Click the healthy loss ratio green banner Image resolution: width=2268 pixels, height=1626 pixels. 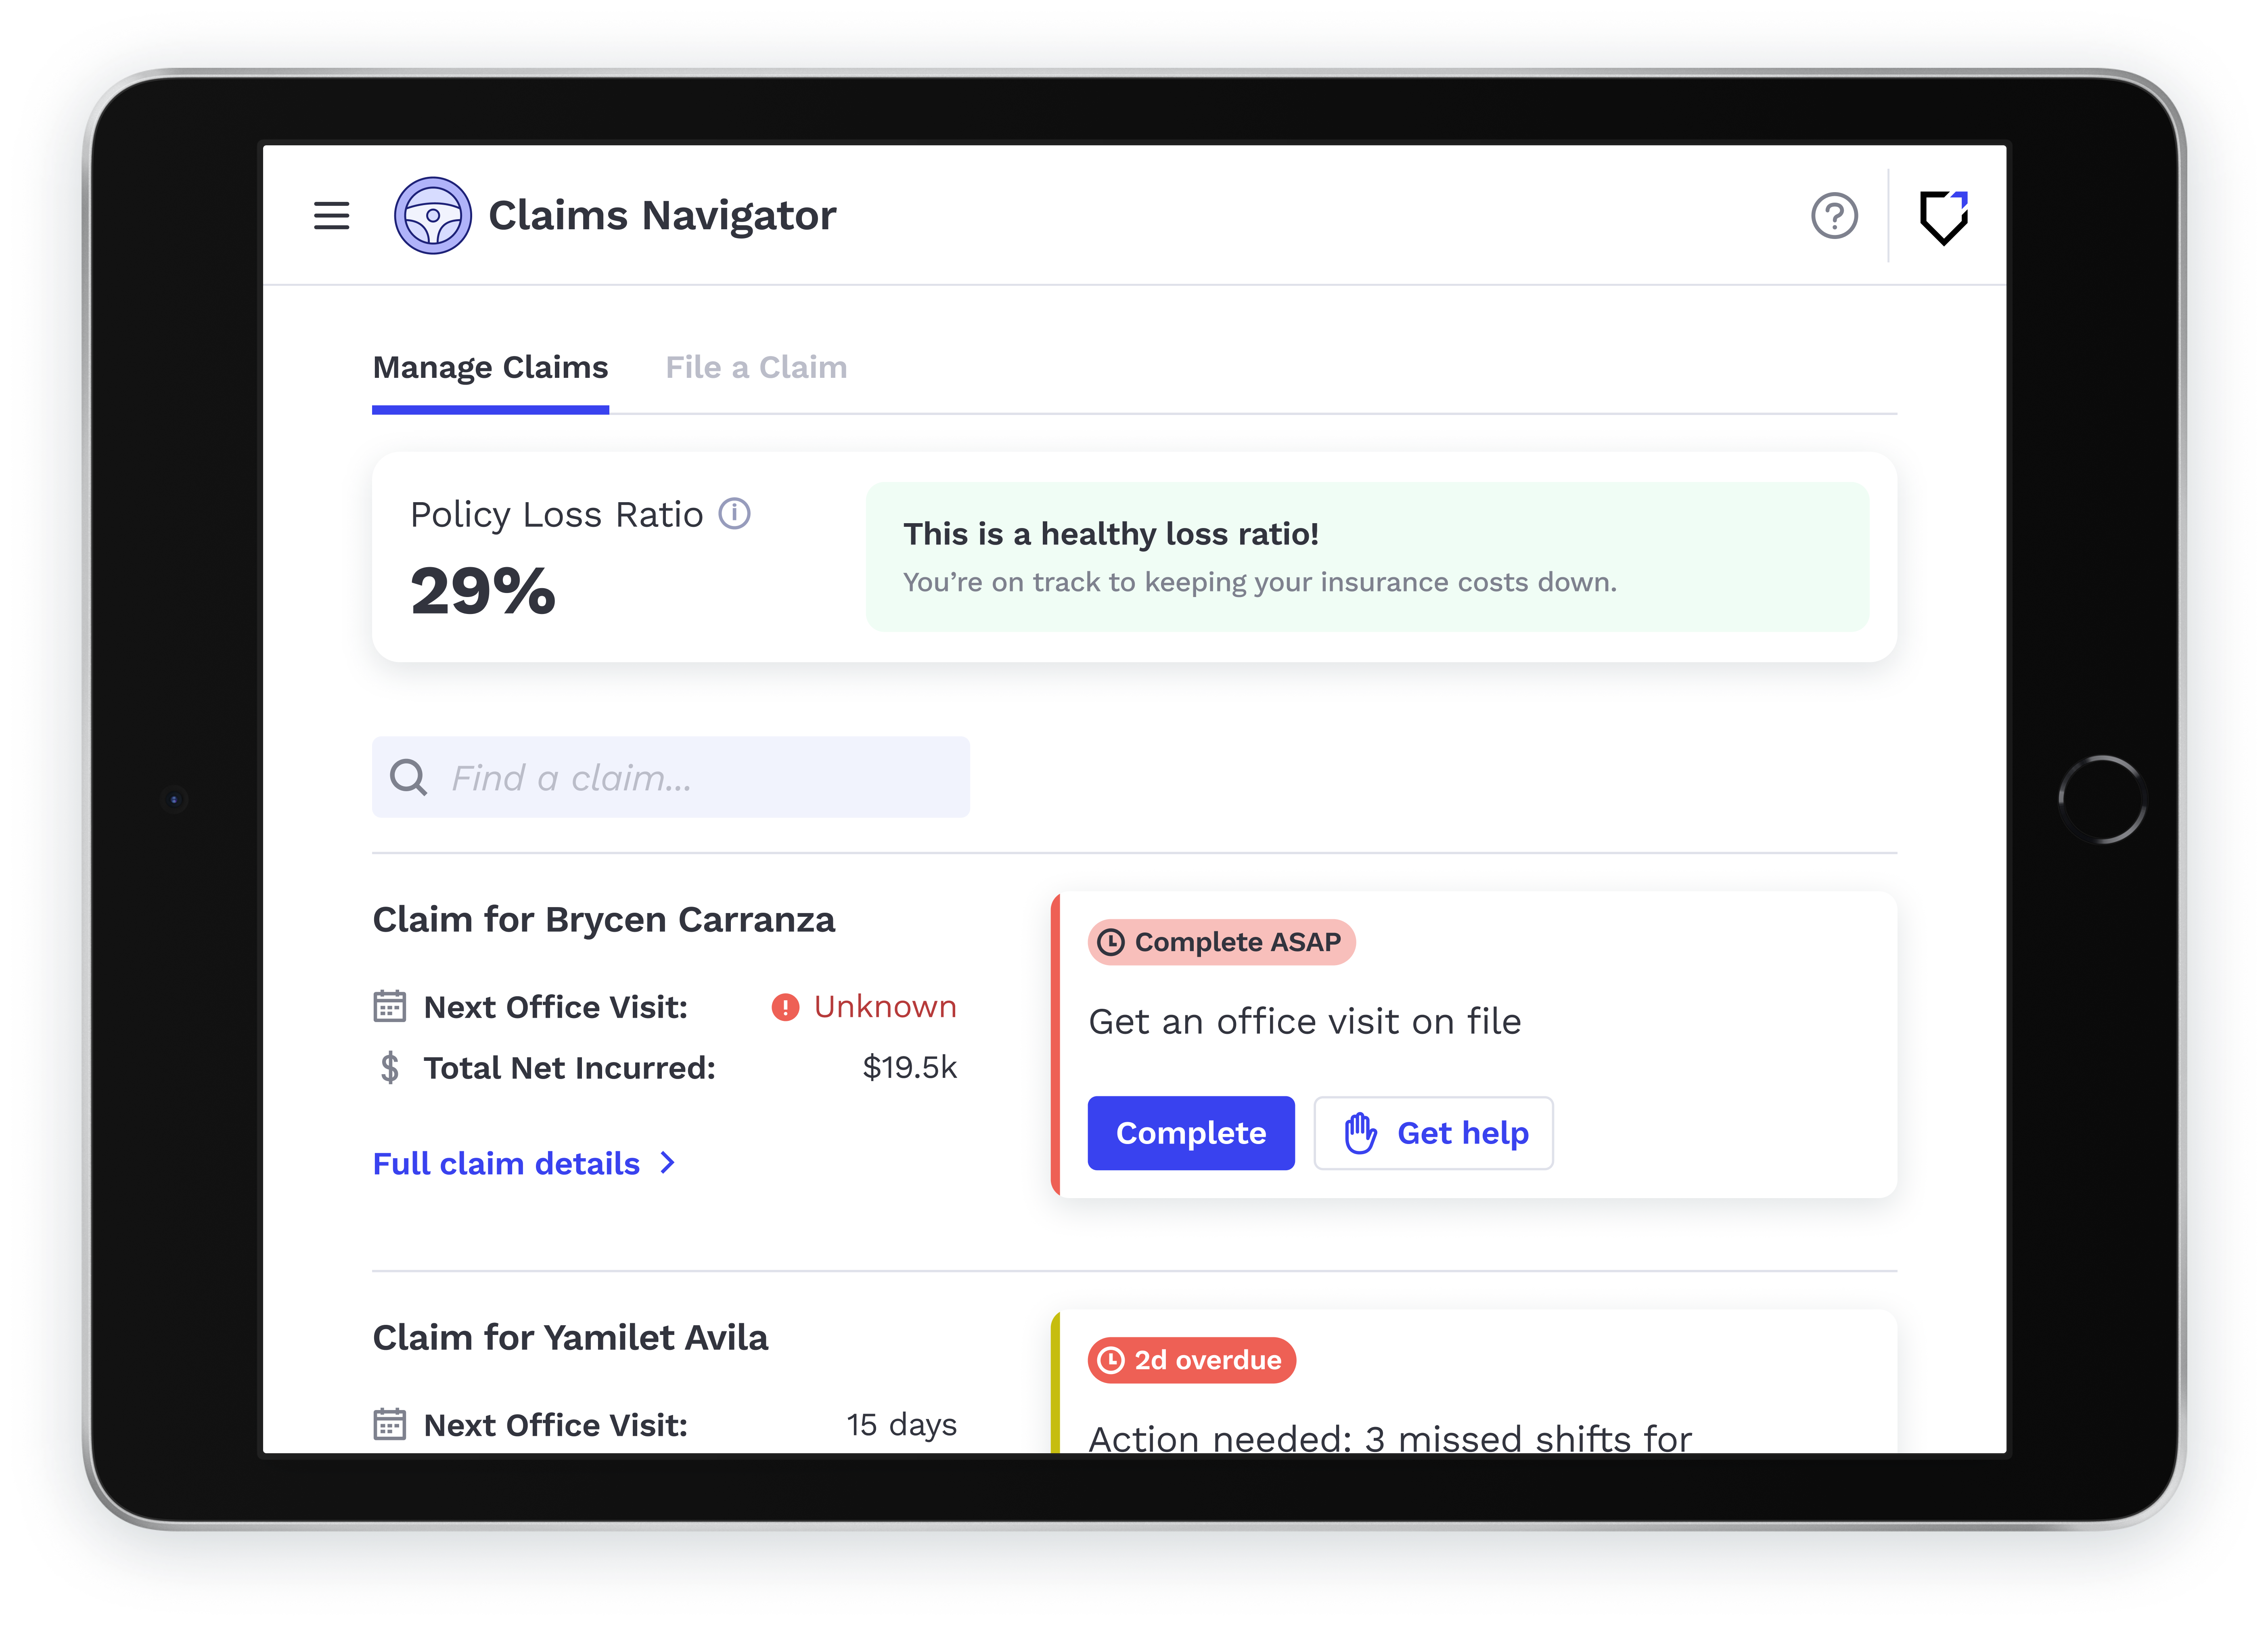point(1366,557)
